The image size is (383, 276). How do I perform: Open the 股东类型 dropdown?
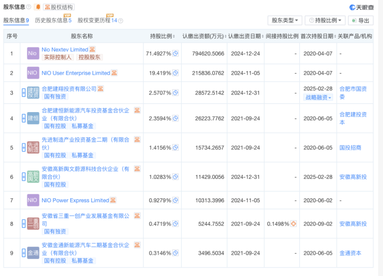click(x=285, y=20)
